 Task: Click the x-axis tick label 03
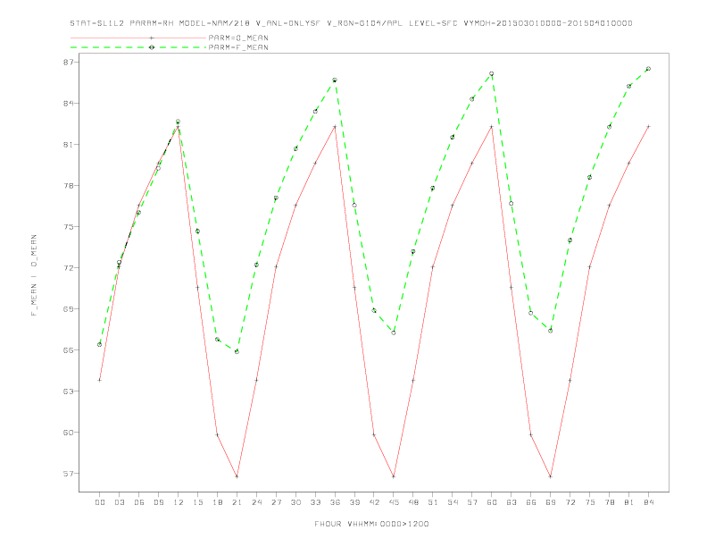[x=119, y=502]
